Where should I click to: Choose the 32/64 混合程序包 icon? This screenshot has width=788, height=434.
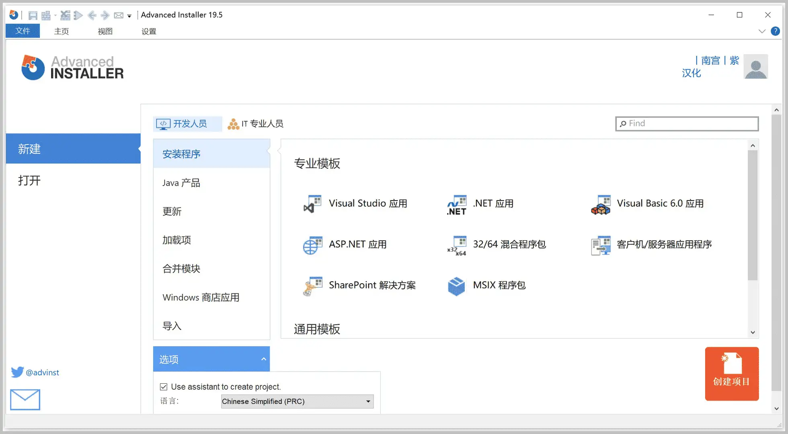click(x=457, y=246)
